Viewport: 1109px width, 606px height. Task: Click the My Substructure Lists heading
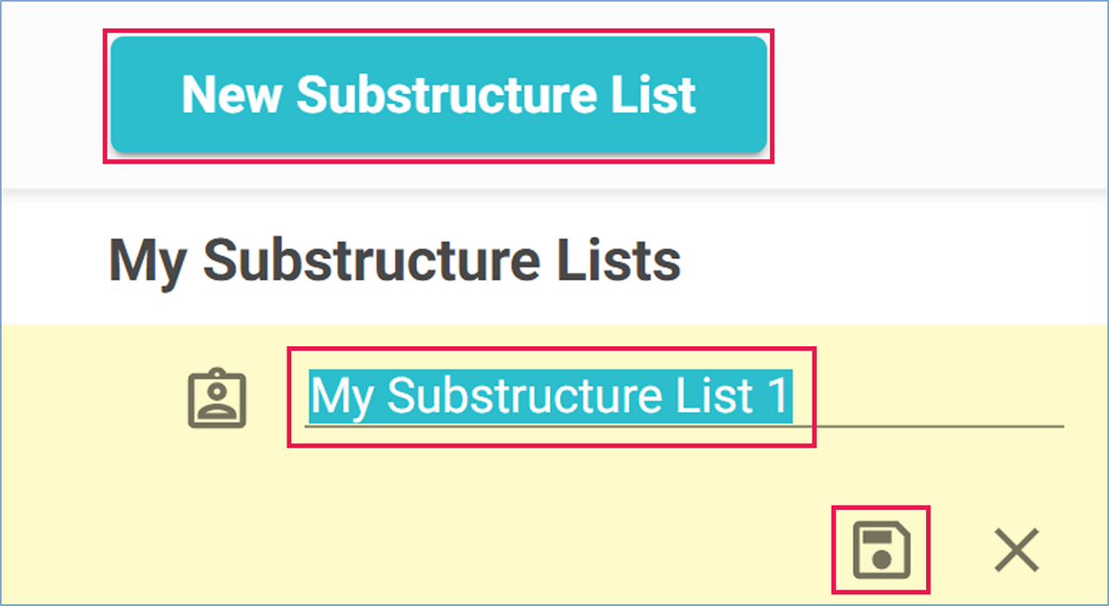tap(395, 260)
